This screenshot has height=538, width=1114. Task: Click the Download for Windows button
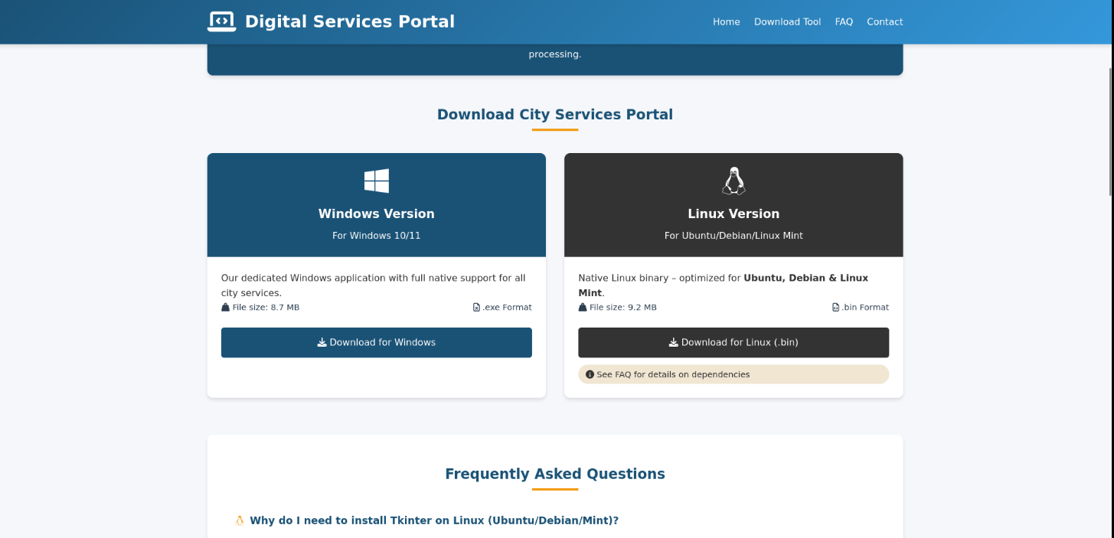coord(376,342)
